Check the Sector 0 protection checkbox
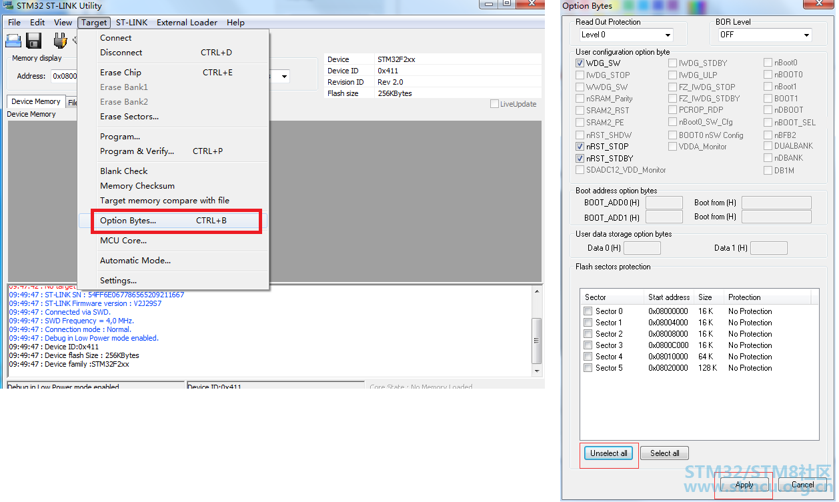The width and height of the screenshot is (839, 502). (588, 311)
